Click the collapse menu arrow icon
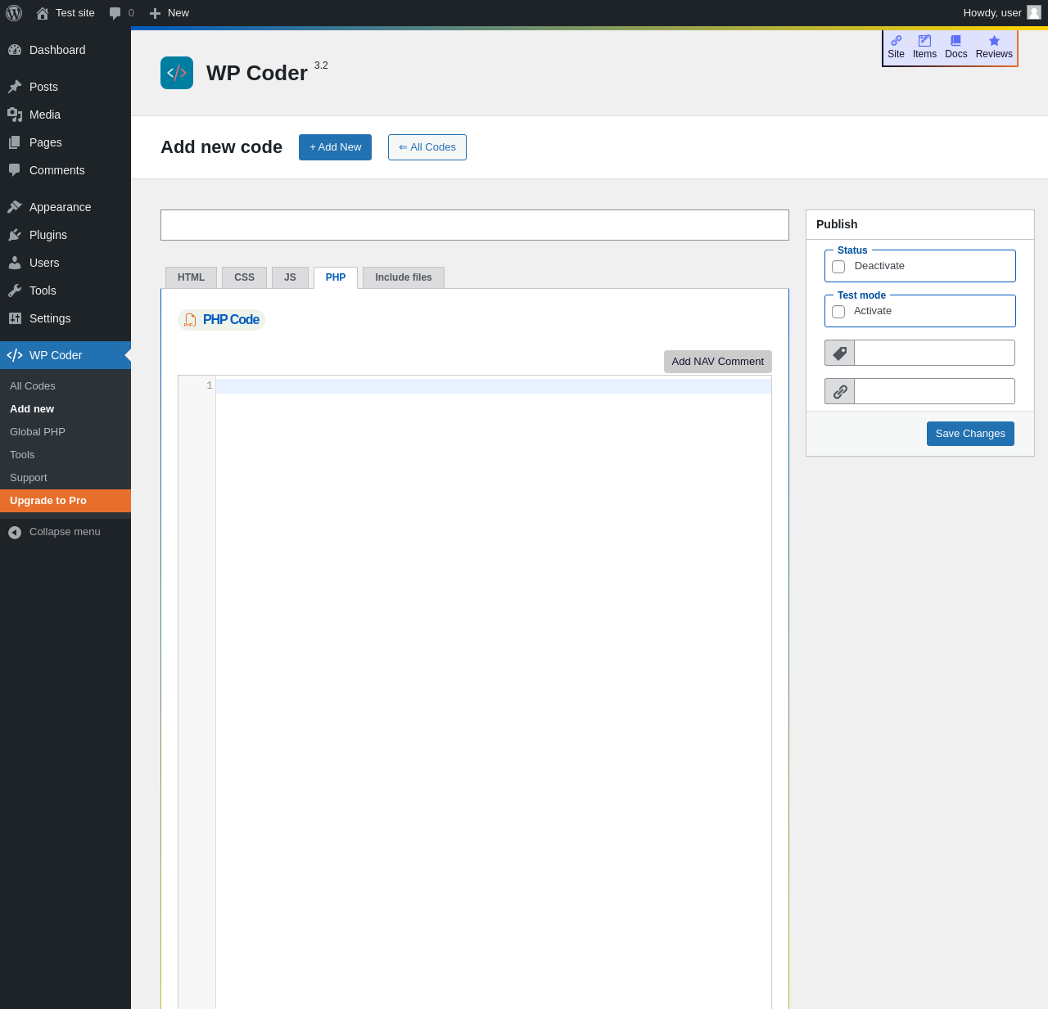 pos(15,532)
